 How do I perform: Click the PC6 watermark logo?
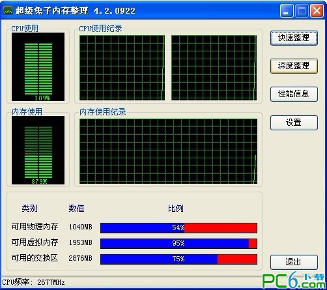pos(293,280)
